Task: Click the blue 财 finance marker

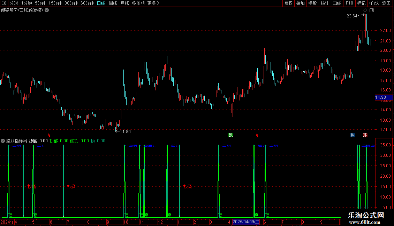Action: click(353, 135)
